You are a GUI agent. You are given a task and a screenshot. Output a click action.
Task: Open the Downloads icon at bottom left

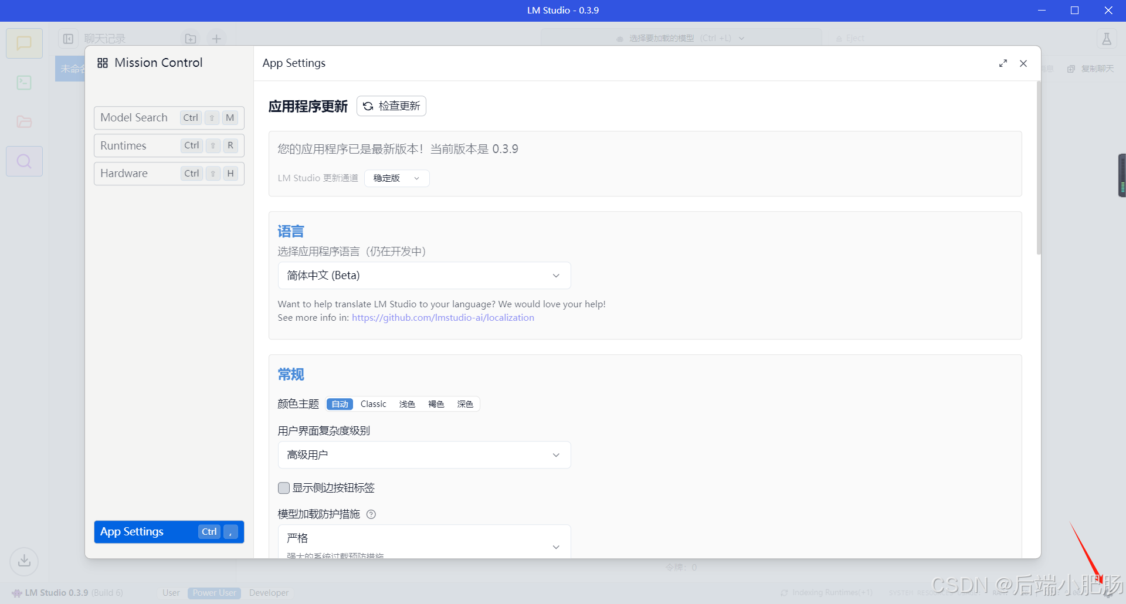(24, 561)
